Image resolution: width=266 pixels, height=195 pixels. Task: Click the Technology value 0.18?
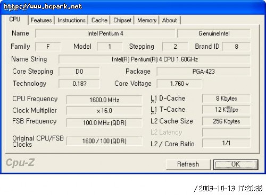pos(79,84)
